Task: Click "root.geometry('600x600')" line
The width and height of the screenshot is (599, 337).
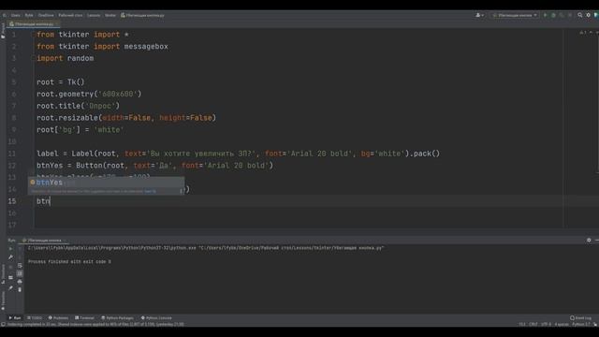Action: 89,94
